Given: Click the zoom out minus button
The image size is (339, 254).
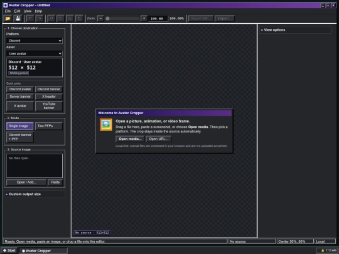Looking at the screenshot, I should pos(100,19).
